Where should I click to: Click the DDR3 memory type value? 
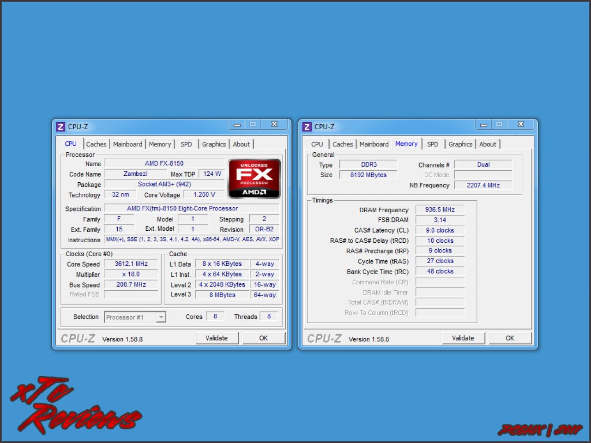tap(368, 165)
